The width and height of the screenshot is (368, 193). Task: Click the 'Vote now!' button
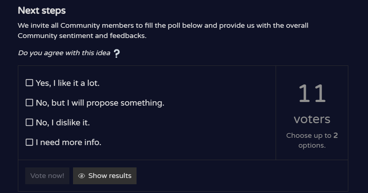tap(47, 176)
